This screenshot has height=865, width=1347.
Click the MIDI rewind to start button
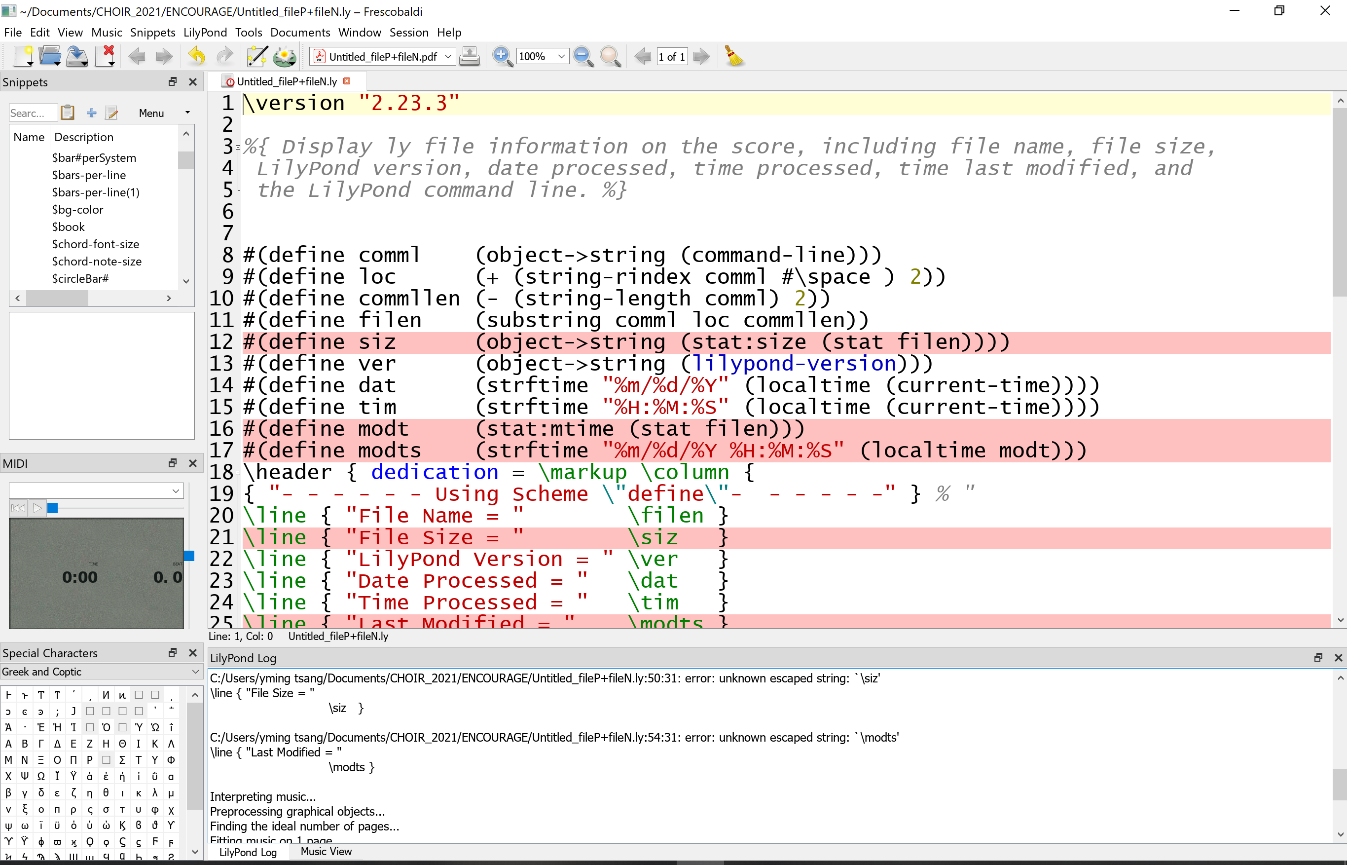click(x=18, y=508)
